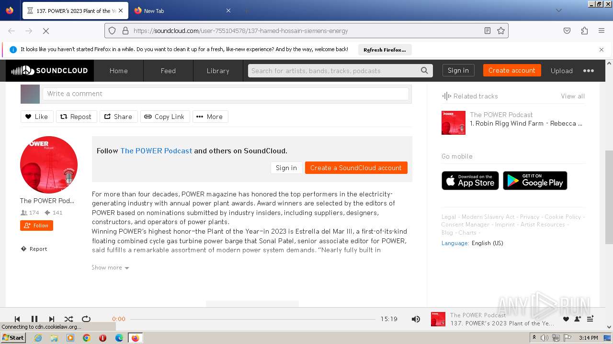Screen dimensions: 613x344
Task: List all tabs dropdown
Action: 558,11
